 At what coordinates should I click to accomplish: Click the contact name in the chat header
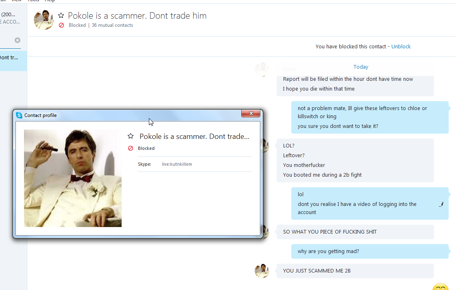(x=137, y=15)
